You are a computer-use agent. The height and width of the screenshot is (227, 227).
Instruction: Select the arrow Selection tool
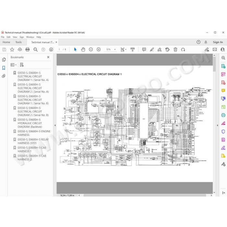(75, 50)
